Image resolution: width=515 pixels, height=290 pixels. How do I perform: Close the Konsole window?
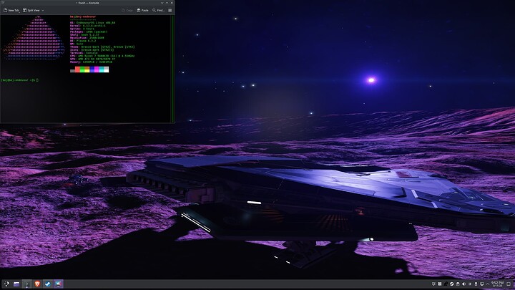point(172,3)
